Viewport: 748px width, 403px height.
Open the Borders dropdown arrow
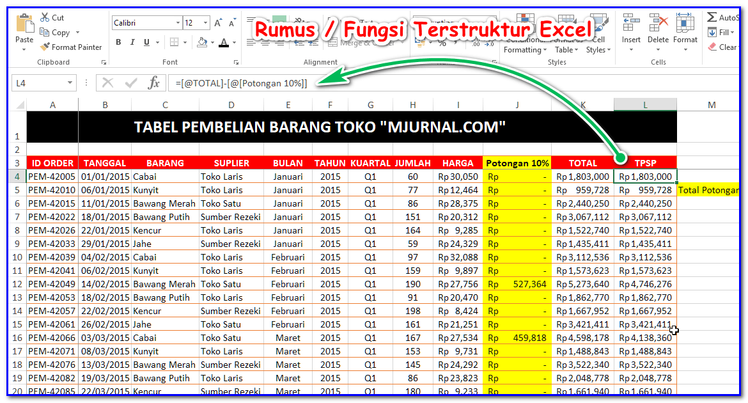(x=185, y=42)
